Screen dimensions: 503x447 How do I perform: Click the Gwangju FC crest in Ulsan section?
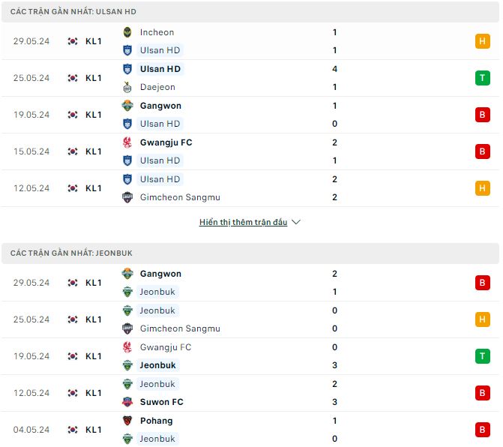point(127,142)
